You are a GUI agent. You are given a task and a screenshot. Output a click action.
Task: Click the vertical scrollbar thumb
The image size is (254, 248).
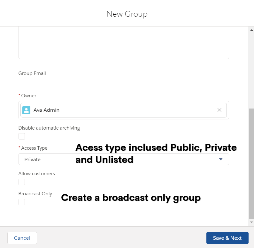tap(251, 164)
